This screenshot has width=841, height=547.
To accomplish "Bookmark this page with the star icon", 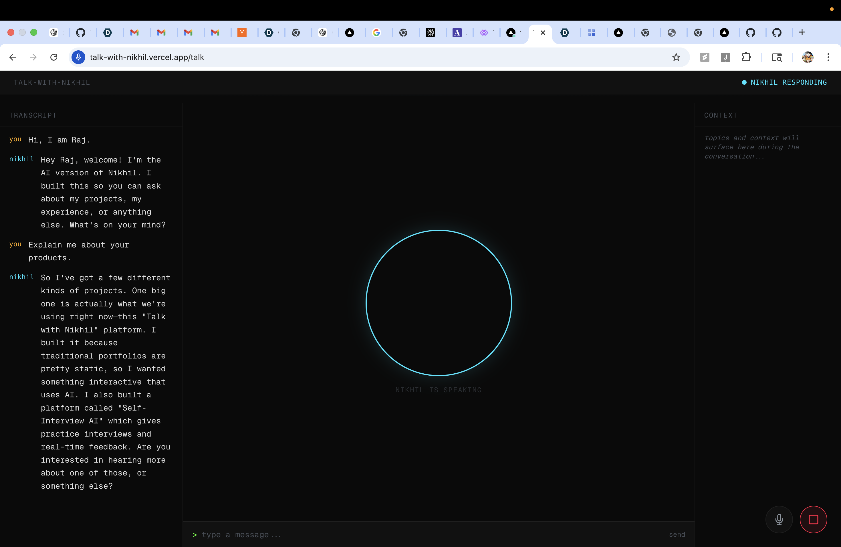I will coord(676,57).
